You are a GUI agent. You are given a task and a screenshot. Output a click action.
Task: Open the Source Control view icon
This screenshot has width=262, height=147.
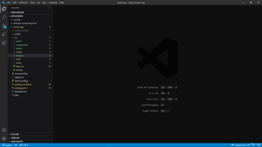(x=4, y=26)
